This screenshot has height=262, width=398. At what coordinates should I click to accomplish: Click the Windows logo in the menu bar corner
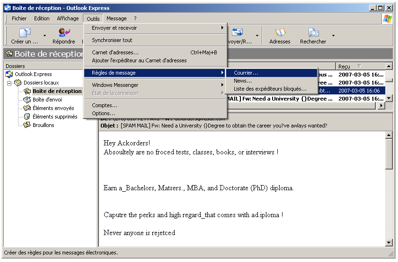click(x=388, y=19)
